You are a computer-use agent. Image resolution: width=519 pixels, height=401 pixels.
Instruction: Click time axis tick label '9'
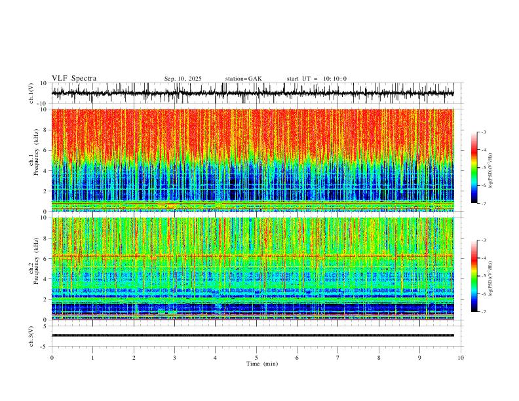[419, 358]
